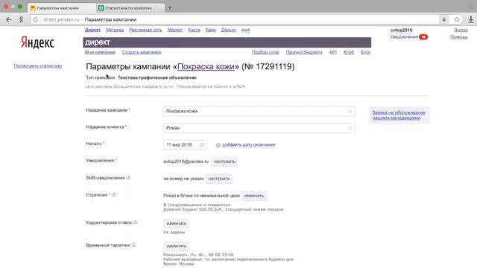
Task: Click добавить дату окончания link
Action: point(248,145)
